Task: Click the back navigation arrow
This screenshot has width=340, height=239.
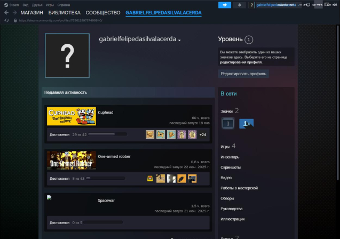Action: [6, 12]
